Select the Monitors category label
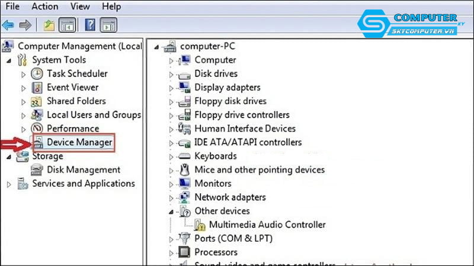Image resolution: width=474 pixels, height=266 pixels. (x=213, y=183)
